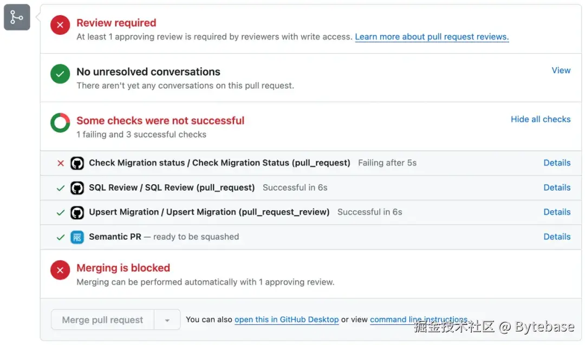Click the red Merging is blocked icon
The image size is (585, 345).
pyautogui.click(x=60, y=270)
